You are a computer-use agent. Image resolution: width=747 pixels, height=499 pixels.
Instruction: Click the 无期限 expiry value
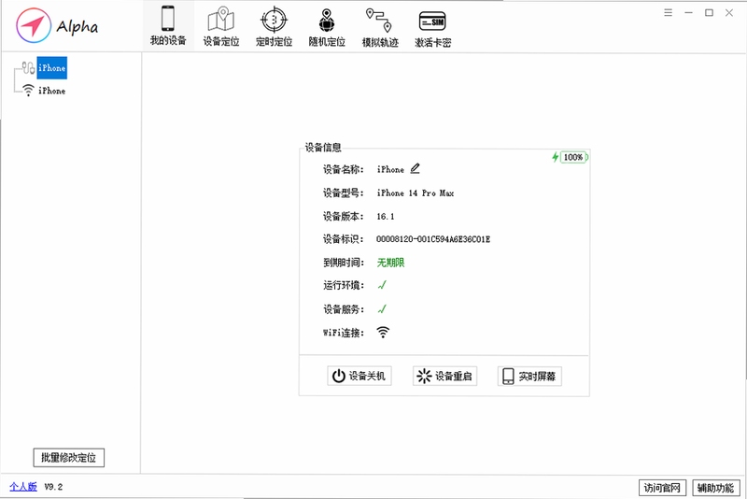point(390,263)
